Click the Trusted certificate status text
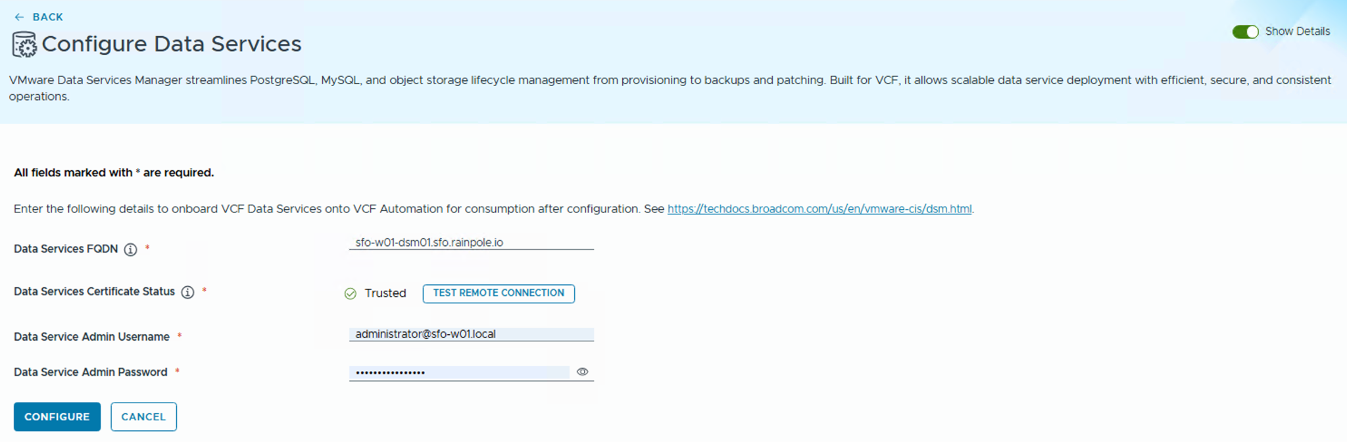 [385, 293]
